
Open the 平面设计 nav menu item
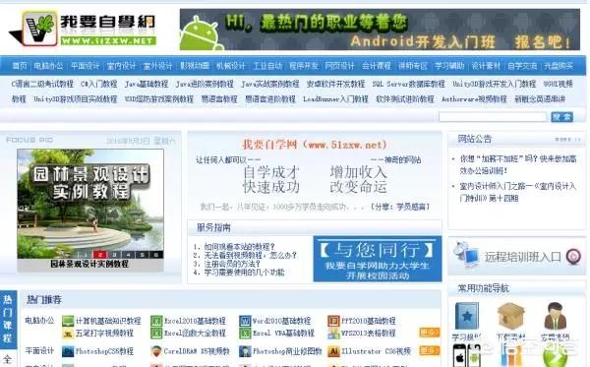[85, 66]
